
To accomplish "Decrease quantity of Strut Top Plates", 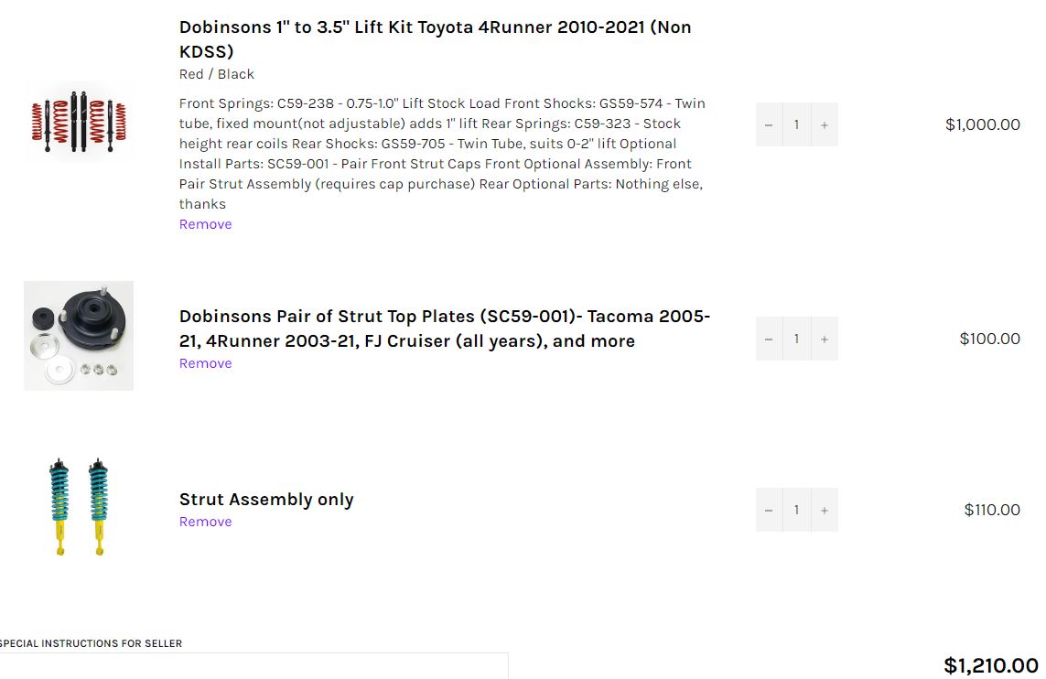I will 769,339.
